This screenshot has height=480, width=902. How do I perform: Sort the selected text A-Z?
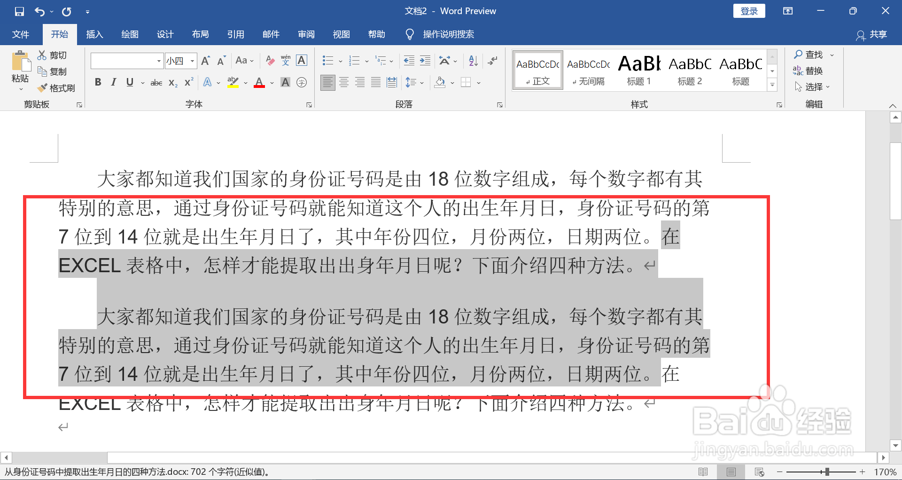click(x=473, y=61)
